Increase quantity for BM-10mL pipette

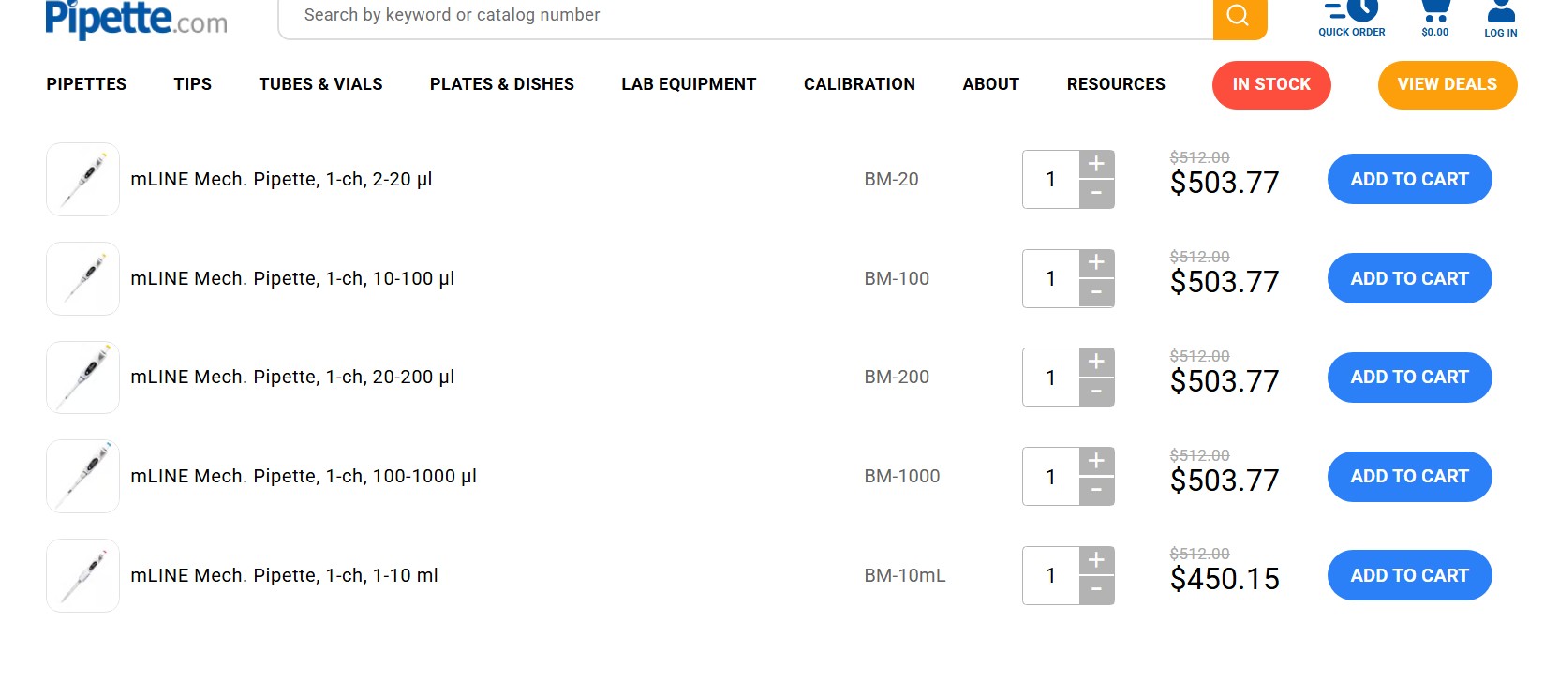tap(1096, 560)
